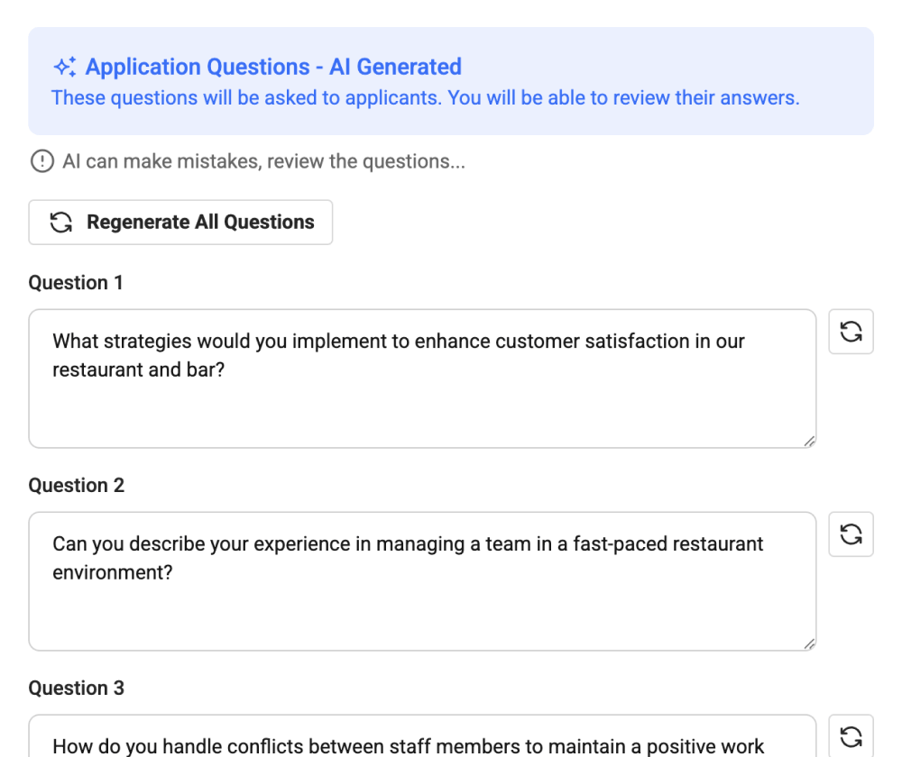Viewport: 902px width, 757px height.
Task: Click the Question 3 label
Action: coord(77,688)
